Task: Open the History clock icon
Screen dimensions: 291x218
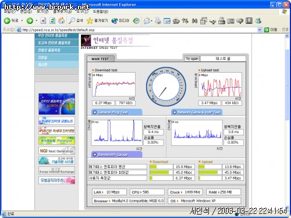Action: click(136, 20)
